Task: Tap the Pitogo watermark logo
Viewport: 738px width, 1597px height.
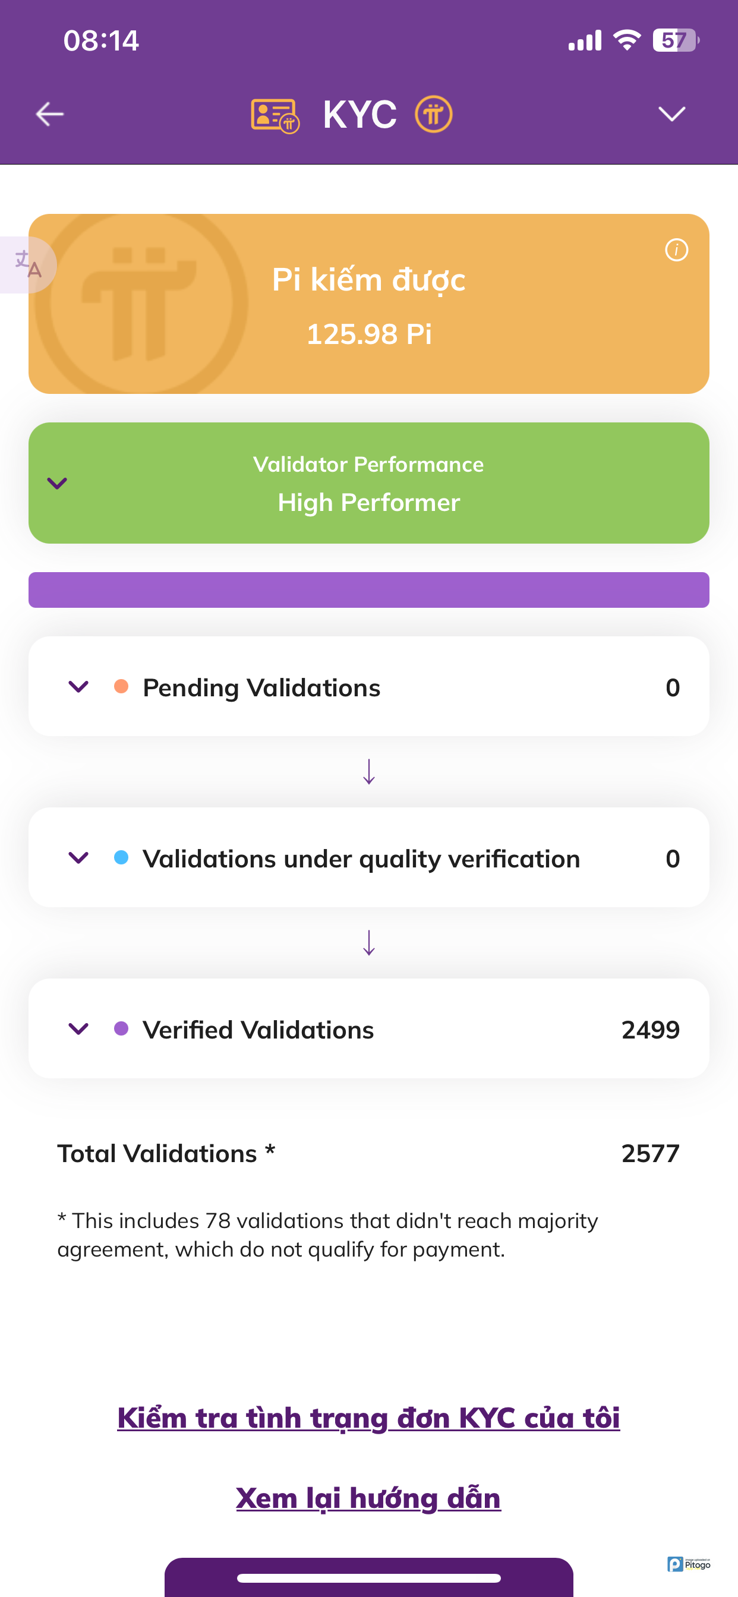Action: click(689, 1564)
